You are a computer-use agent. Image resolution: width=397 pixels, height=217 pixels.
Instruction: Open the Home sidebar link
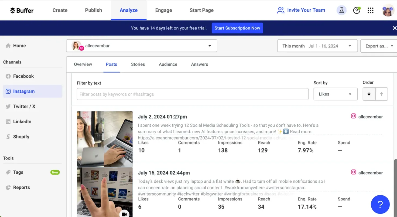click(x=19, y=46)
